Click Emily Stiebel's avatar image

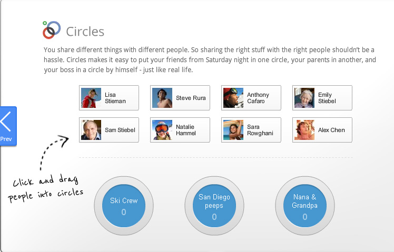pyautogui.click(x=304, y=98)
